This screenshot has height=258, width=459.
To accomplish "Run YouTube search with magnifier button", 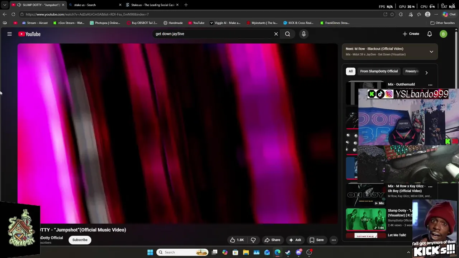I will pyautogui.click(x=288, y=34).
